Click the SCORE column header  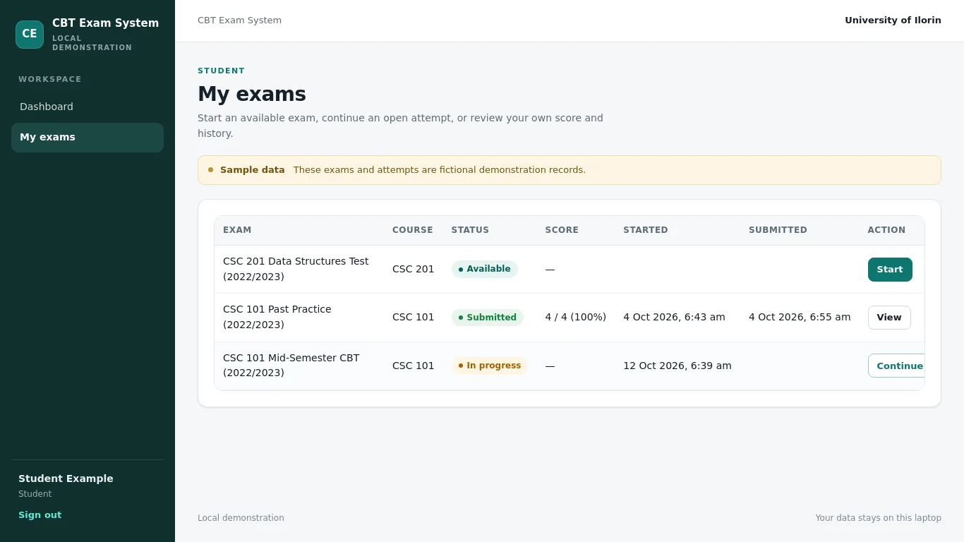(562, 230)
